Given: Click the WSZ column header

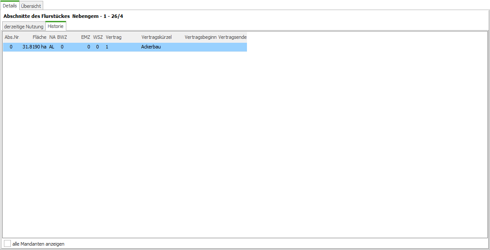Looking at the screenshot, I should click(x=98, y=37).
